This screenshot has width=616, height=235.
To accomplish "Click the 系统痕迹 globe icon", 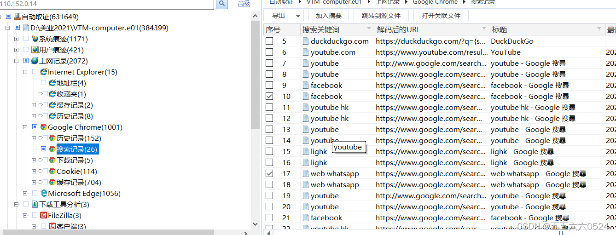I will 35,39.
